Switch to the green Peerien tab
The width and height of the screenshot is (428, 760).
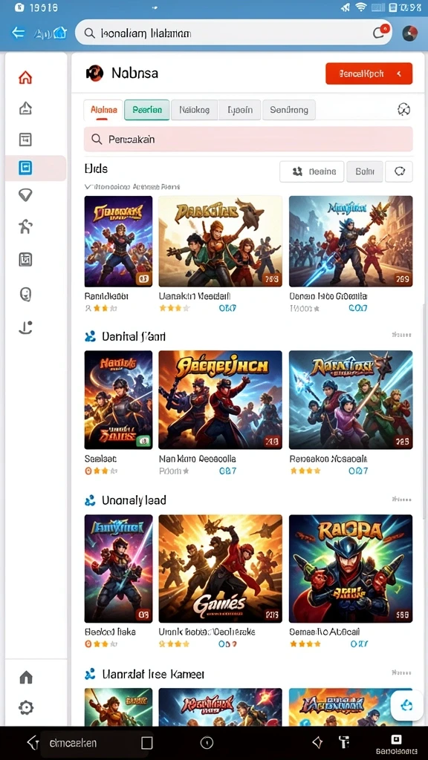click(147, 110)
